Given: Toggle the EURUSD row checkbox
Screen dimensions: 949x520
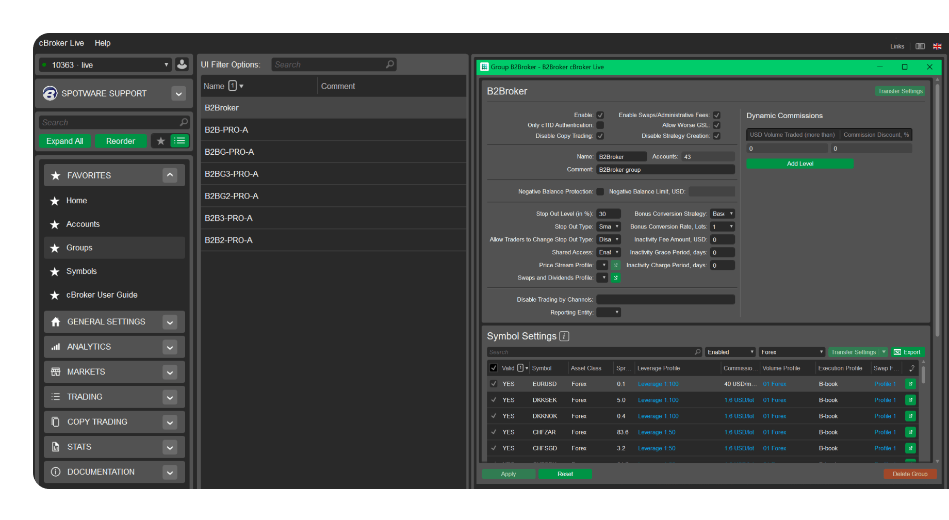Looking at the screenshot, I should click(494, 384).
